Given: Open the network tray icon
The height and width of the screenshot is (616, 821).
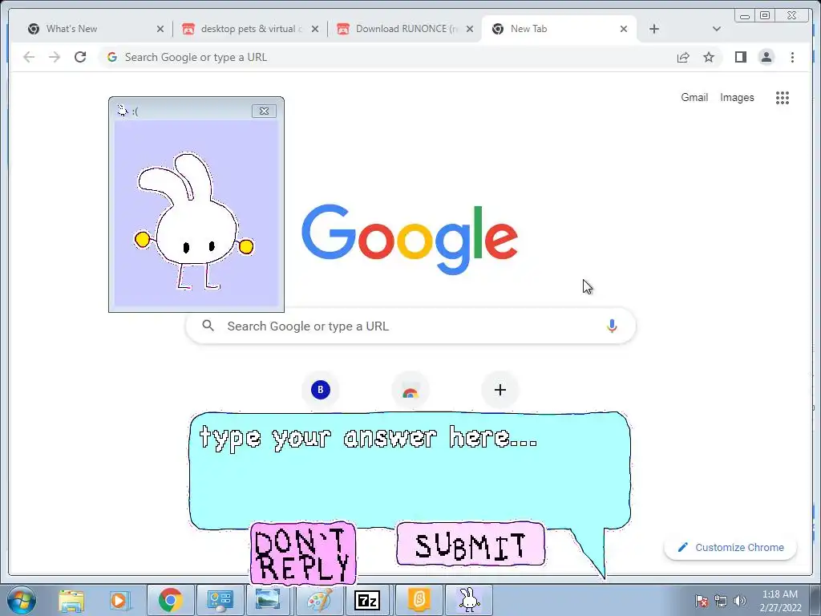Looking at the screenshot, I should pyautogui.click(x=721, y=600).
